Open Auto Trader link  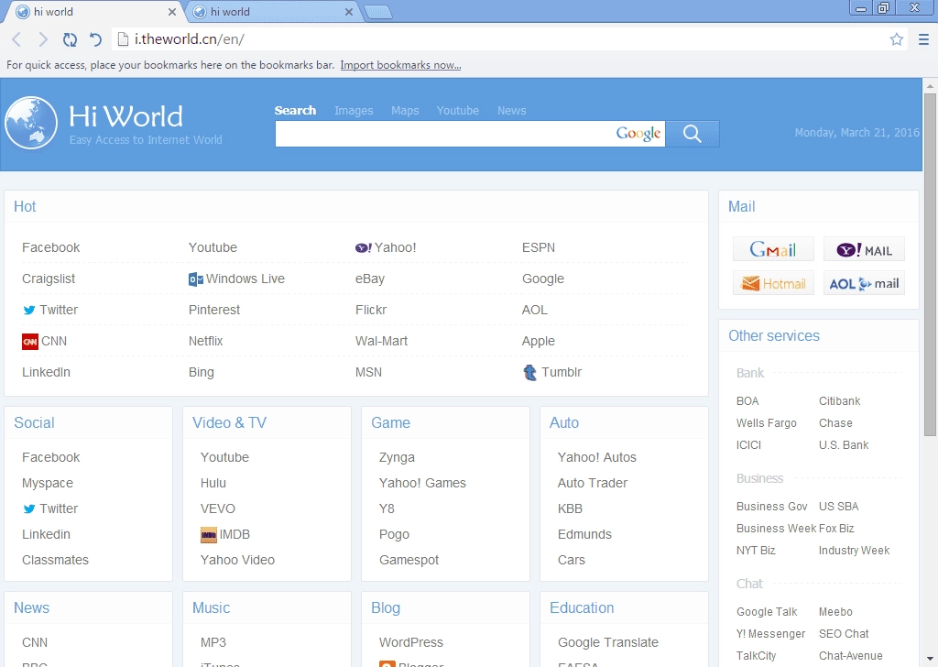(x=593, y=483)
